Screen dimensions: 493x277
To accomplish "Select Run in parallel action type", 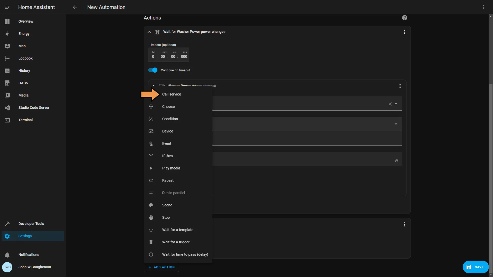I will tap(178, 193).
